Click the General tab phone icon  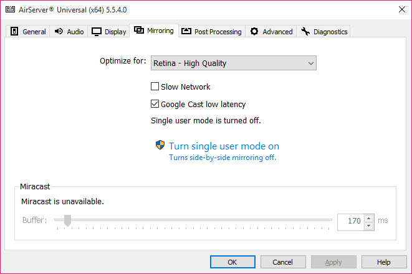point(14,31)
